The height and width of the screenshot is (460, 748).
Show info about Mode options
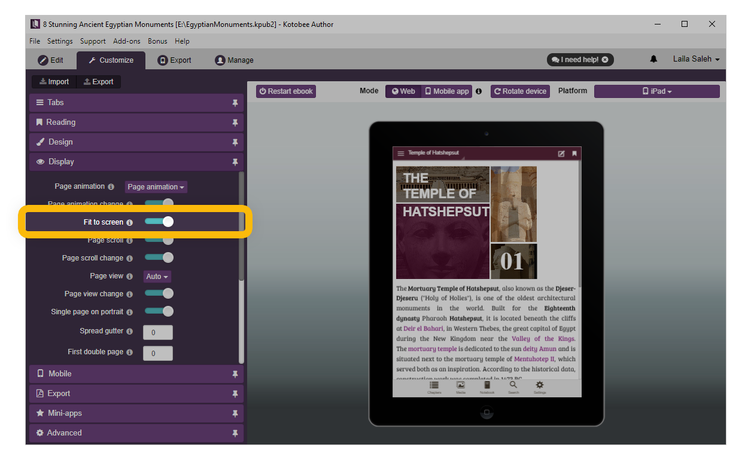479,91
